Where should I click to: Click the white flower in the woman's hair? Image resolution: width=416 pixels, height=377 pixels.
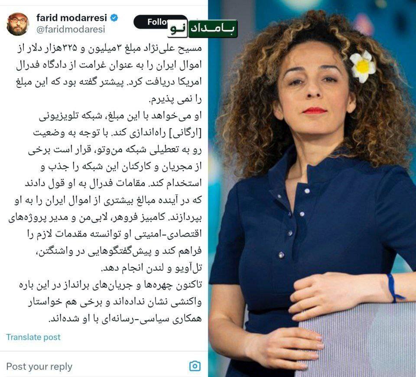[x=362, y=66]
